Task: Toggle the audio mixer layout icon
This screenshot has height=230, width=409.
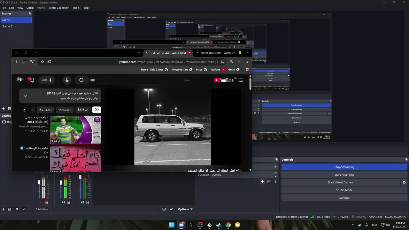Action: (164, 209)
